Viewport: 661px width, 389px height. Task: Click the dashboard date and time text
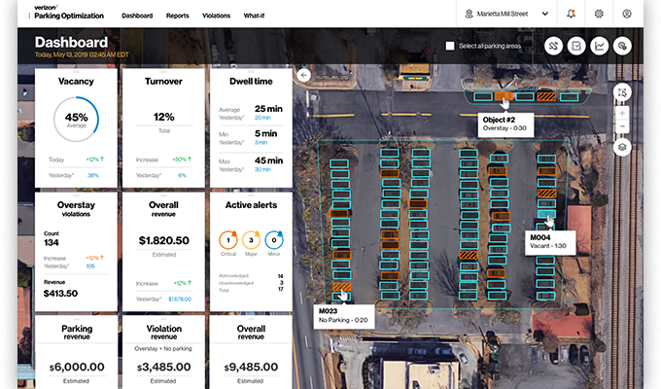(x=82, y=54)
